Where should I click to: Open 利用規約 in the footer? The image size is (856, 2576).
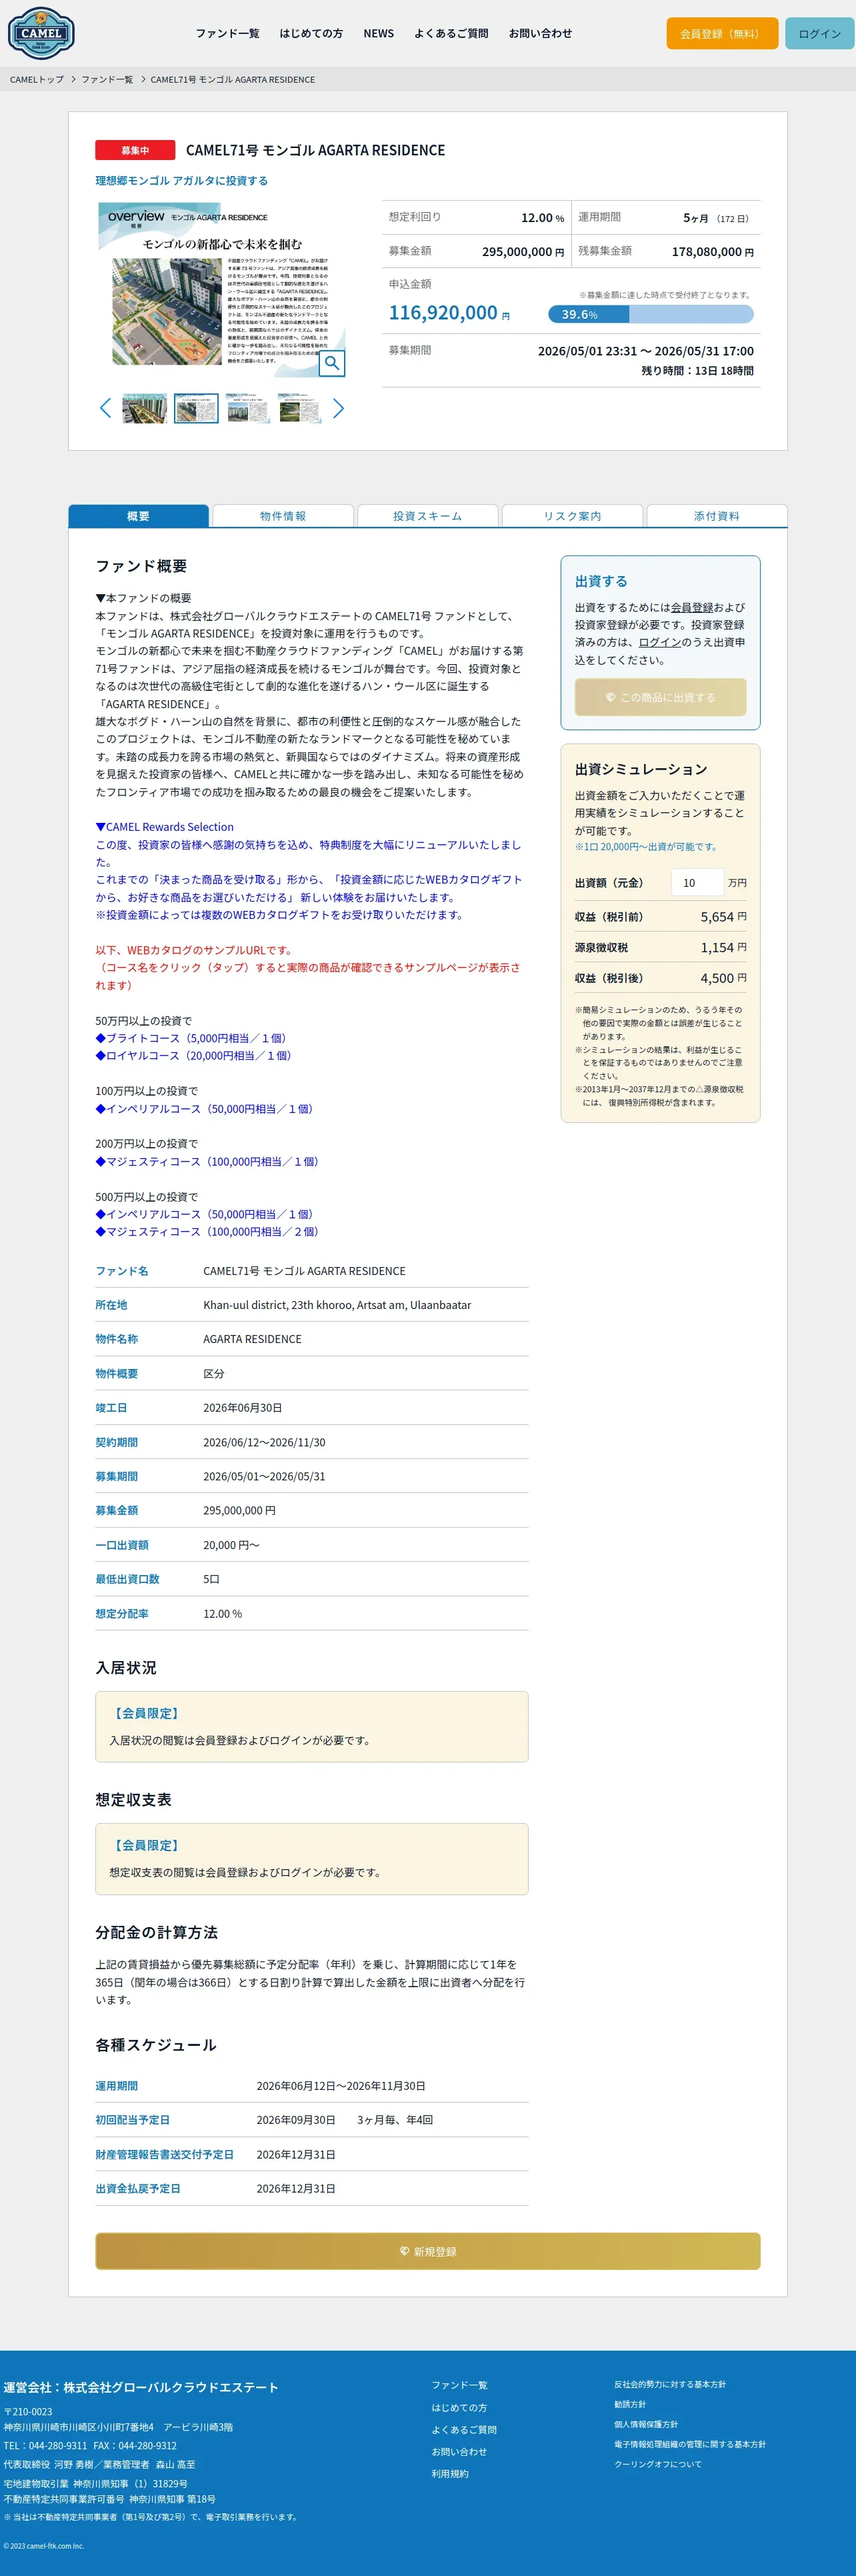(450, 2473)
